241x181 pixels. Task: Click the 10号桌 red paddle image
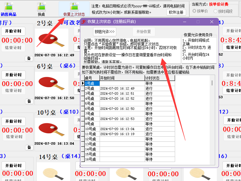[52, 130]
